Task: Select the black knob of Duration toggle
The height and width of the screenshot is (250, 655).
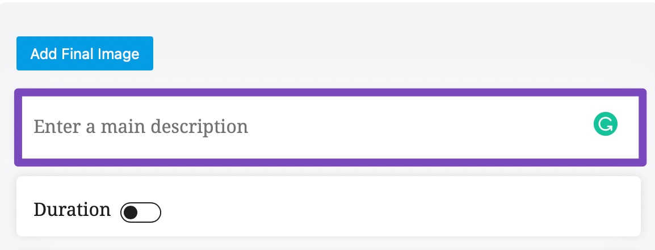Action: point(131,213)
